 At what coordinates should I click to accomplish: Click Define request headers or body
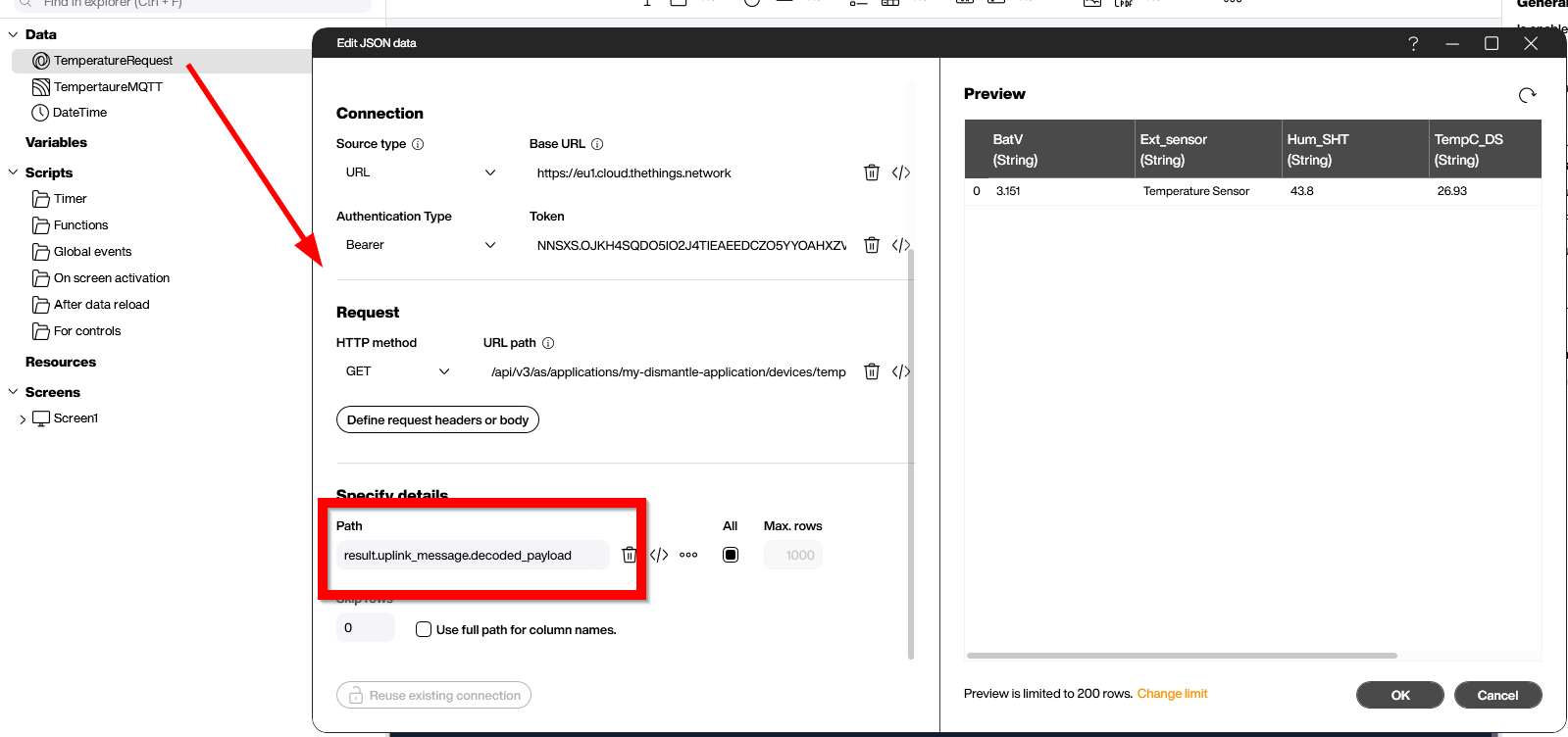click(x=437, y=419)
